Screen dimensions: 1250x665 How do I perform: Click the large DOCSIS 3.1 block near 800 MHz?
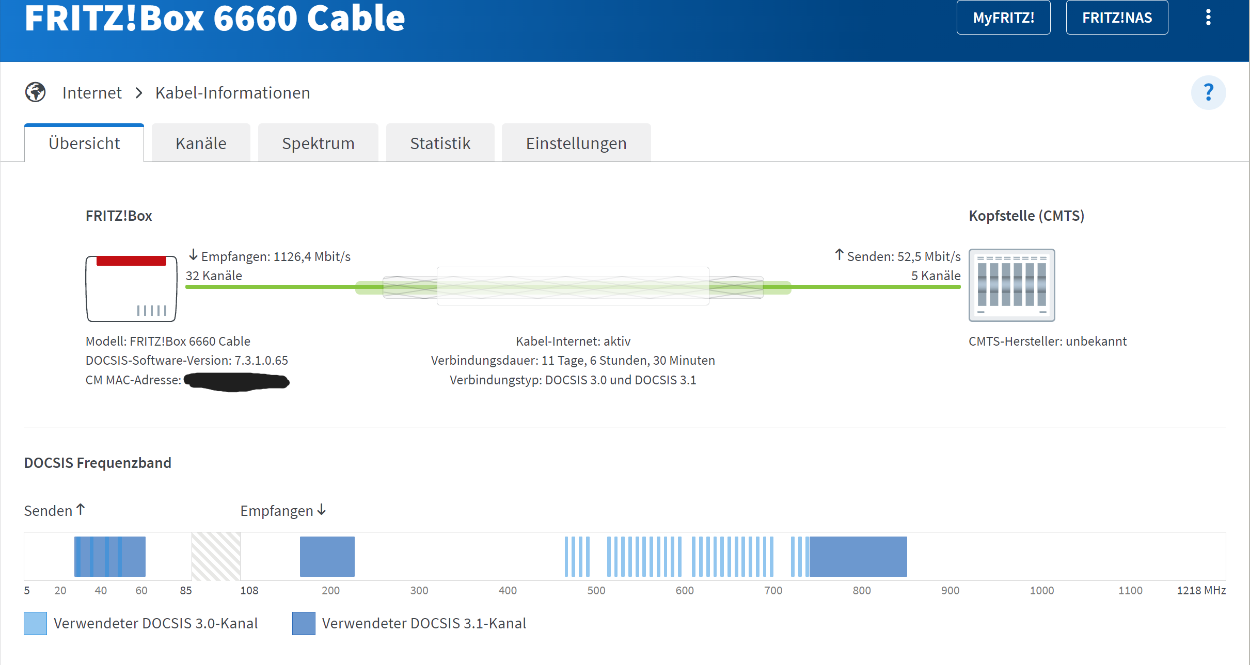(x=858, y=557)
